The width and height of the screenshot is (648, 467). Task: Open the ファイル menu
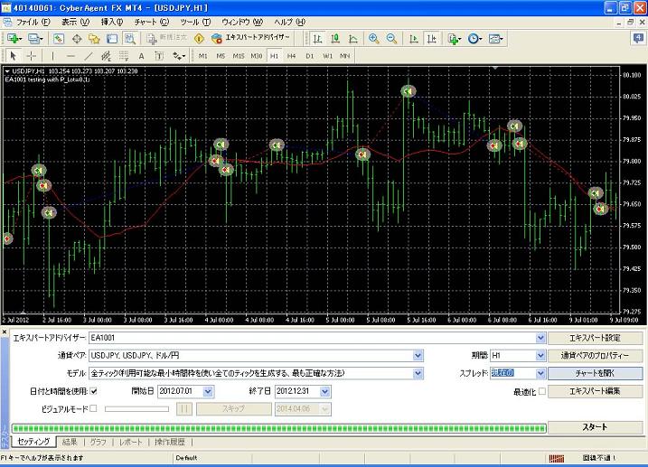coord(33,22)
